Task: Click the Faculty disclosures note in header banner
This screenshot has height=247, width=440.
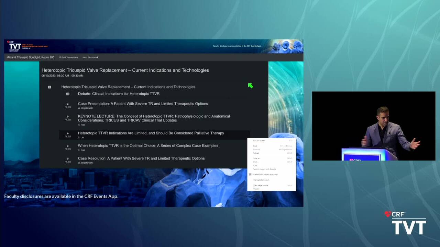Action: [237, 46]
